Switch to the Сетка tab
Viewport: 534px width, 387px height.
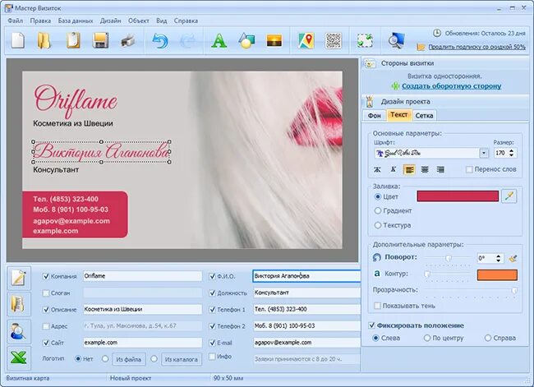tap(424, 116)
